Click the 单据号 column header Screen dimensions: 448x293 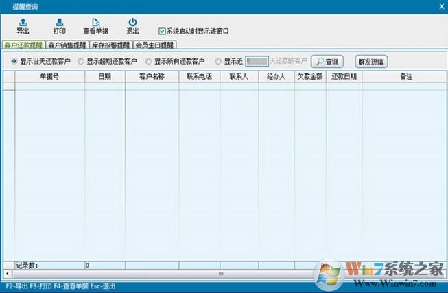49,77
